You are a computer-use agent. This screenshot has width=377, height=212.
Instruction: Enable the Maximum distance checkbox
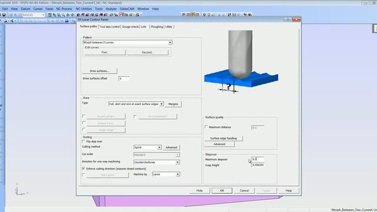click(206, 127)
